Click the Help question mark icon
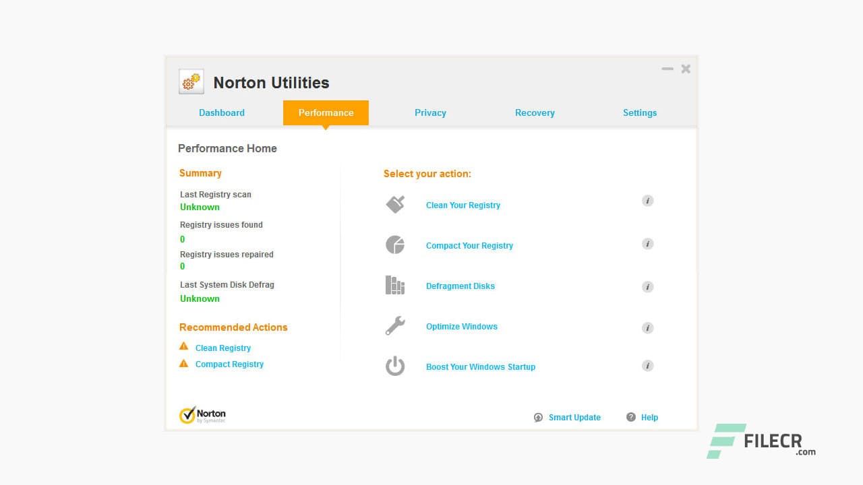 click(x=630, y=417)
